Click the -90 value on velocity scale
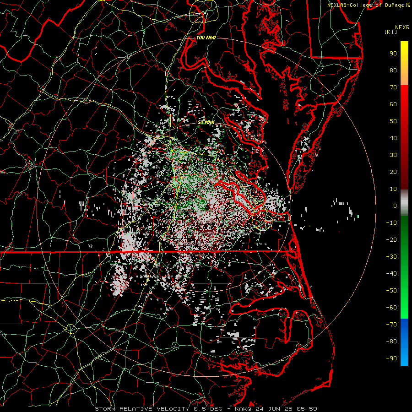Viewport: 412px width, 412px height. click(391, 358)
